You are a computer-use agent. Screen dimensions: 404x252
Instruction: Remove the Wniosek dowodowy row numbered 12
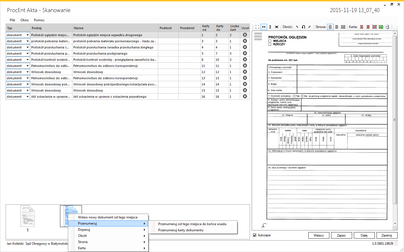(x=245, y=72)
